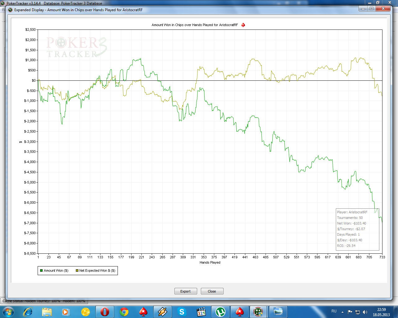Click the Export button

click(185, 291)
